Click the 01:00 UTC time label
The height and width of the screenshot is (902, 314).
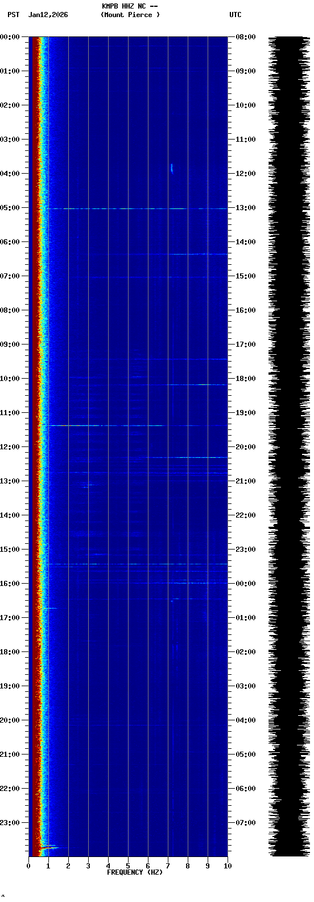pyautogui.click(x=246, y=618)
